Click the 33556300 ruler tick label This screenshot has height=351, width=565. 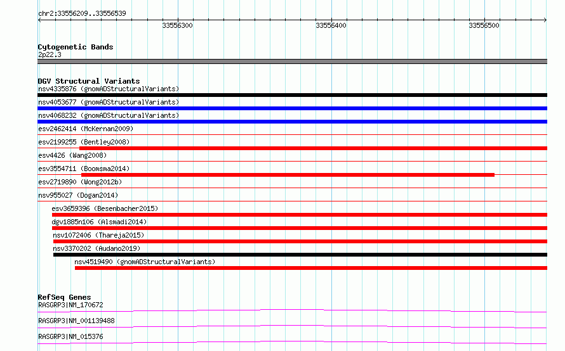pyautogui.click(x=177, y=25)
